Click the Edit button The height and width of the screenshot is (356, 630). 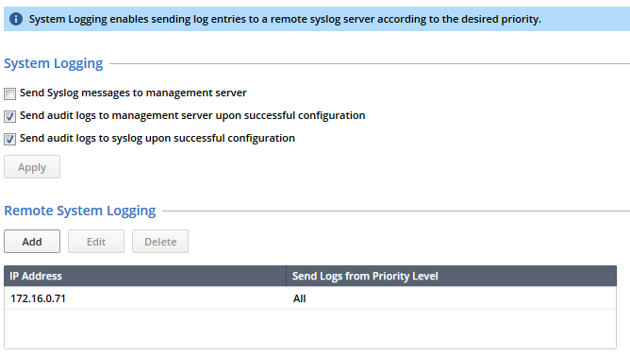pyautogui.click(x=96, y=242)
